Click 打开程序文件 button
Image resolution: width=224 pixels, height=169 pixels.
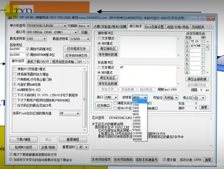point(77,49)
